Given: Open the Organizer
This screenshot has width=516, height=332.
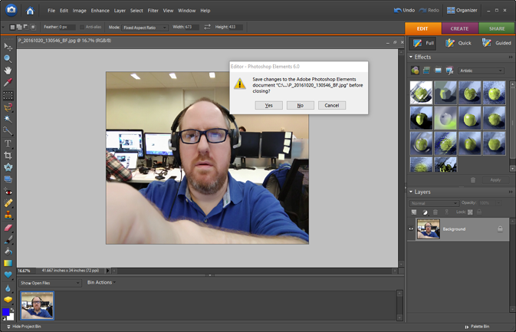Looking at the screenshot, I should coord(462,11).
